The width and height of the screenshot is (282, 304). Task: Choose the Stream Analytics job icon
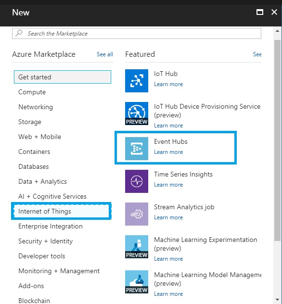pos(137,214)
